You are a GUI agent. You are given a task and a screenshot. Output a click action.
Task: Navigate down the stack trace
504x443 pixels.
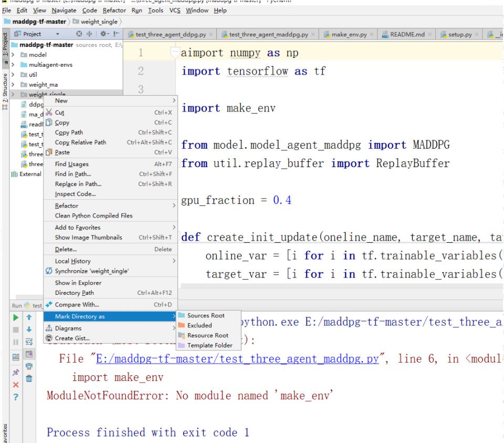coord(28,328)
